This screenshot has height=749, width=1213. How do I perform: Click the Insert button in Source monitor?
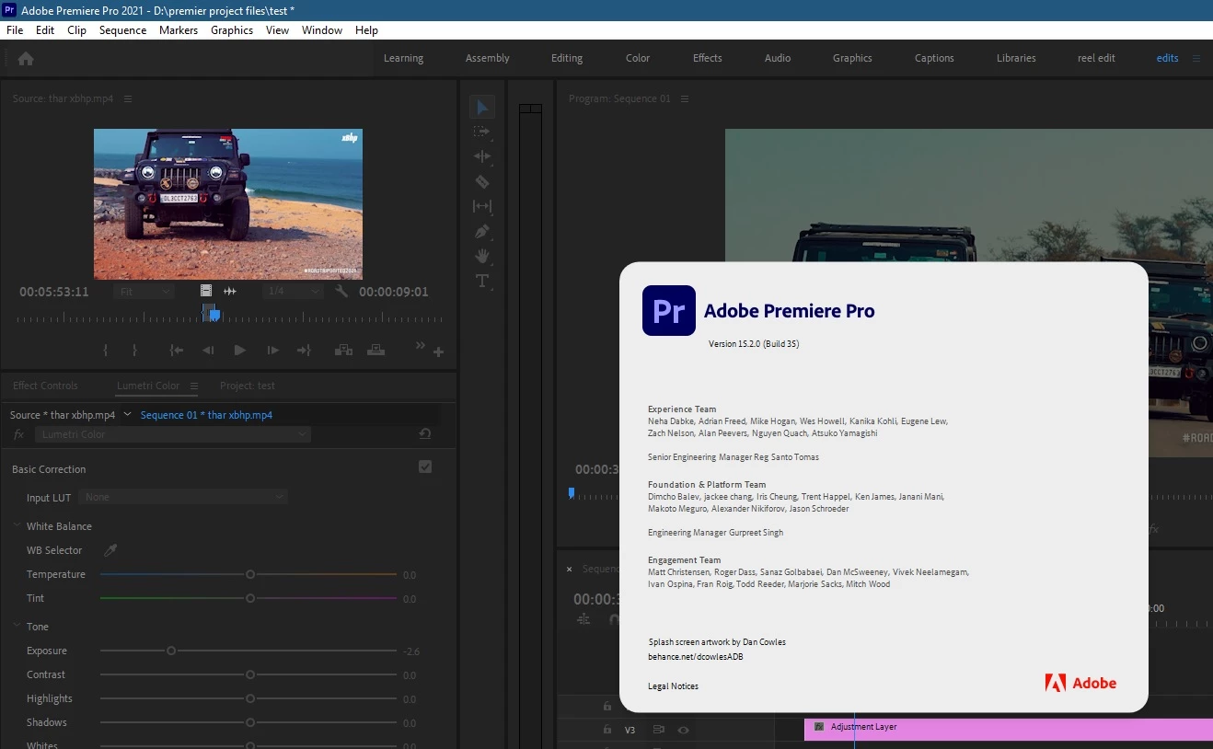pos(343,350)
